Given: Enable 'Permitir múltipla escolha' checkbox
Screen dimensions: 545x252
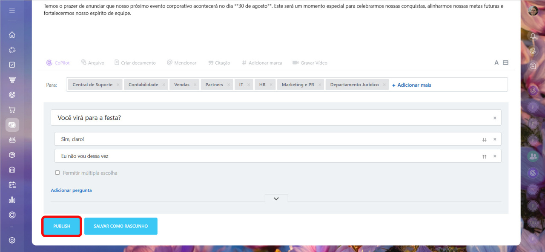Looking at the screenshot, I should point(57,173).
